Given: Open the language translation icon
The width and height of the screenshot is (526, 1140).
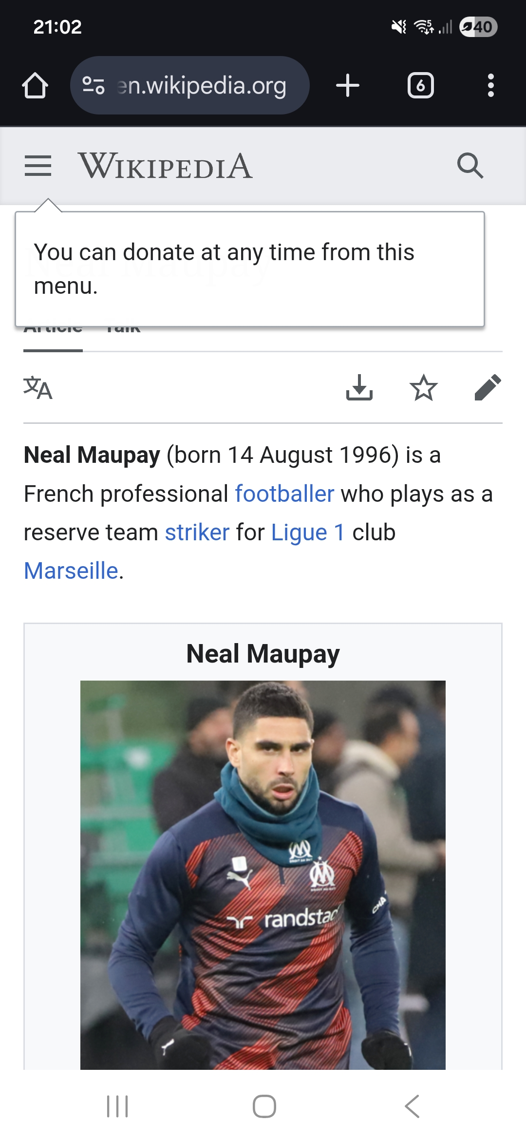Looking at the screenshot, I should 38,388.
